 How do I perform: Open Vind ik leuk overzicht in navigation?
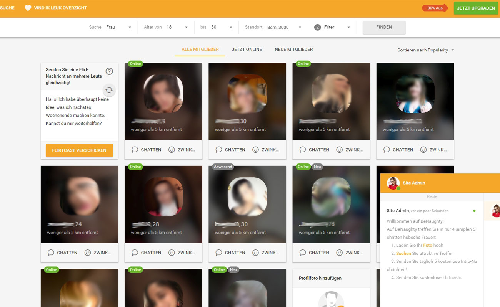(60, 8)
